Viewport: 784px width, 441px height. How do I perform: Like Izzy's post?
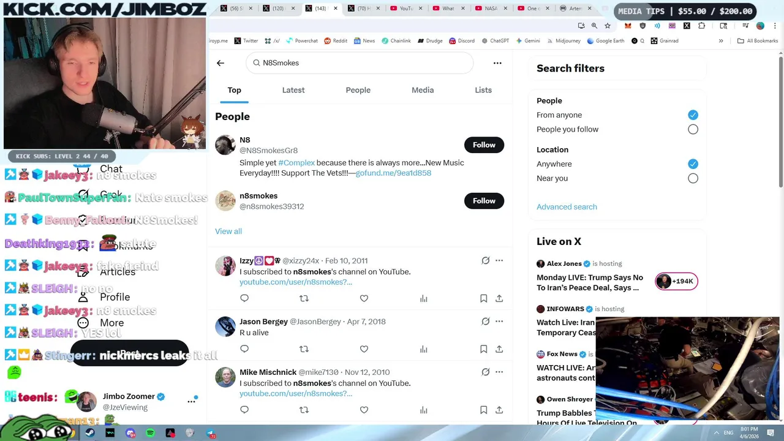coord(364,298)
